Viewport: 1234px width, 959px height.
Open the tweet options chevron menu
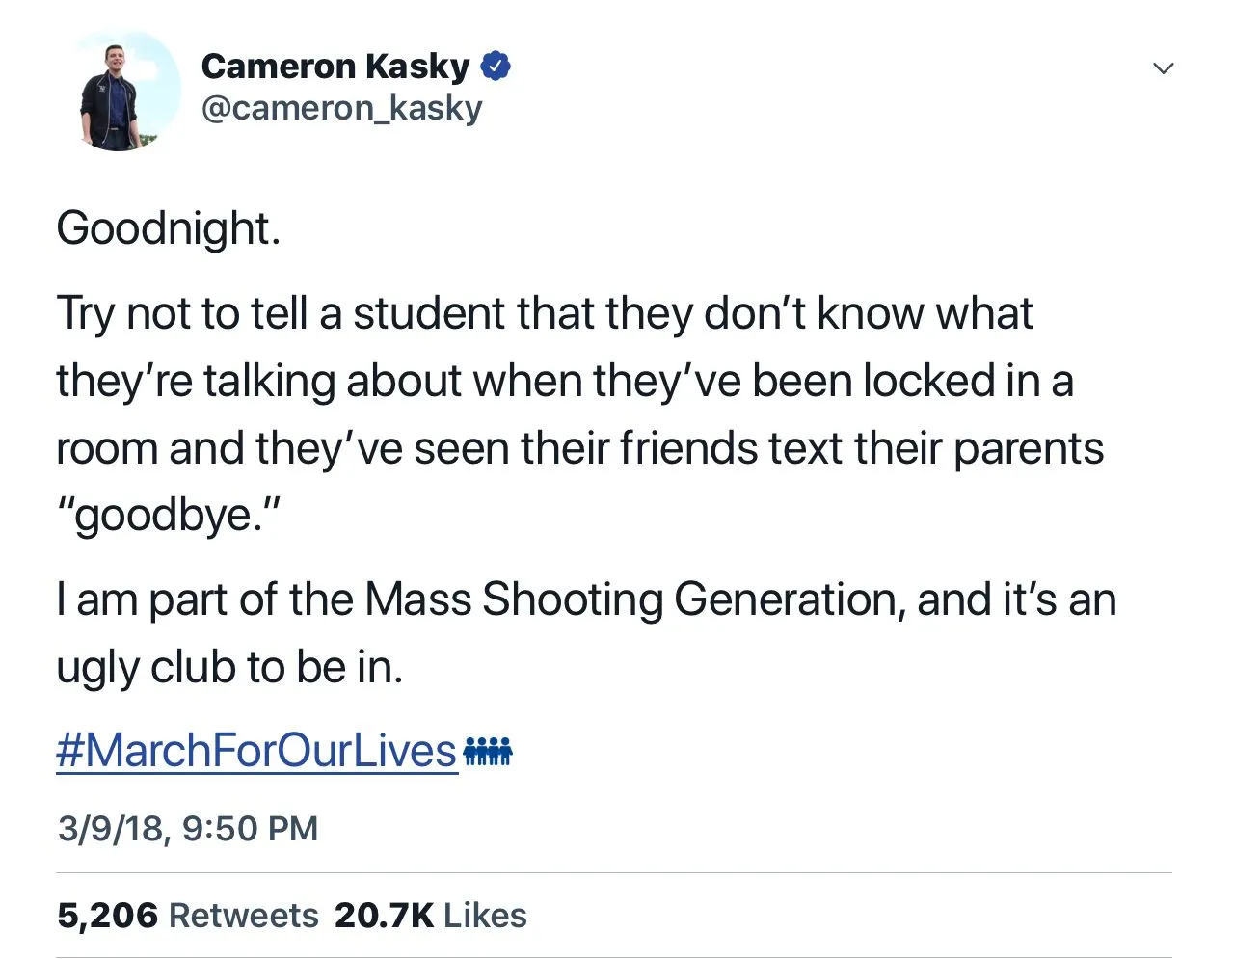tap(1164, 68)
